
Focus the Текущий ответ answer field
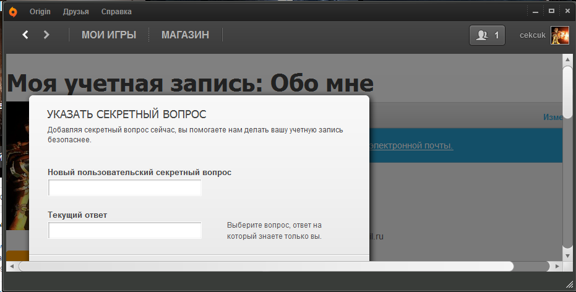click(x=125, y=231)
